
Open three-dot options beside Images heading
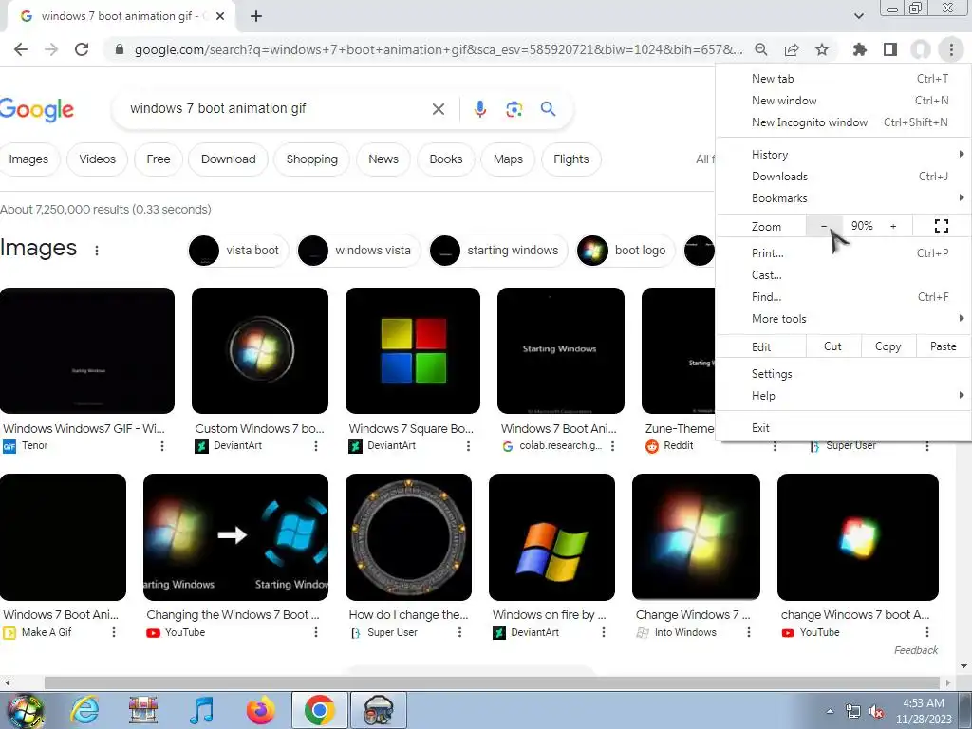97,251
